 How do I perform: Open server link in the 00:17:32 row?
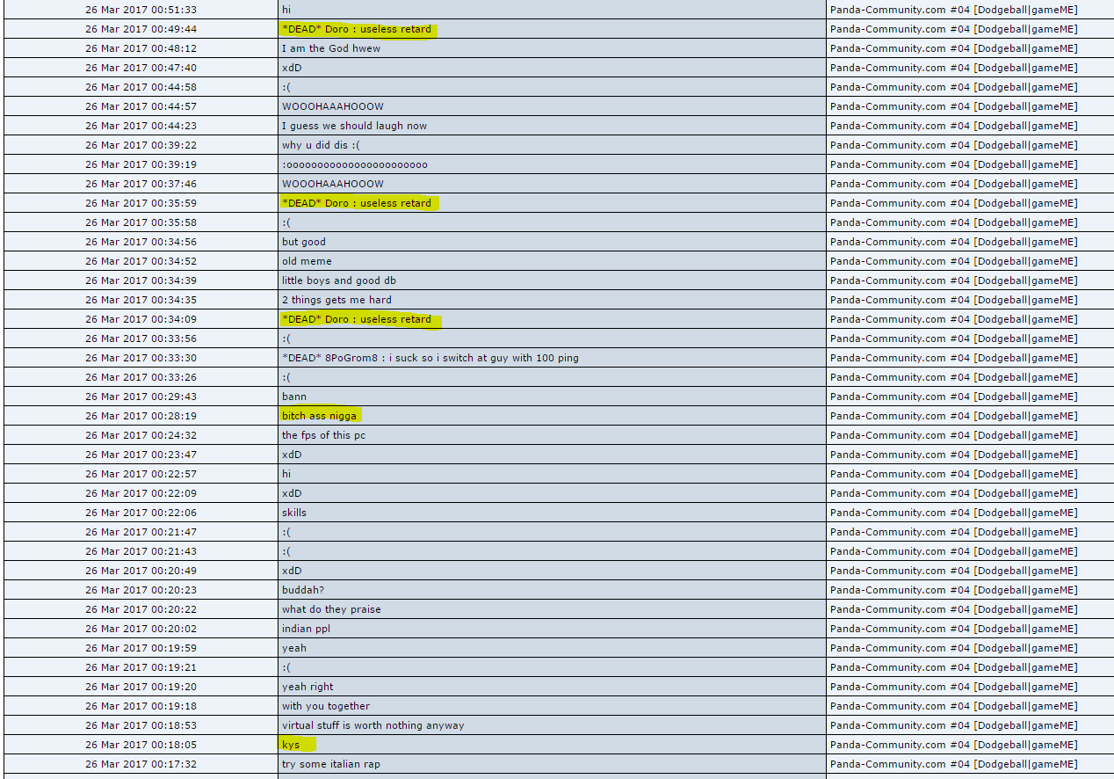point(953,764)
